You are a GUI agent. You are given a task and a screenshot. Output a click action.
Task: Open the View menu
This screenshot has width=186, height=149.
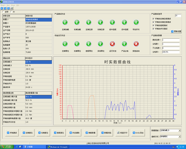pyautogui.click(x=13, y=5)
